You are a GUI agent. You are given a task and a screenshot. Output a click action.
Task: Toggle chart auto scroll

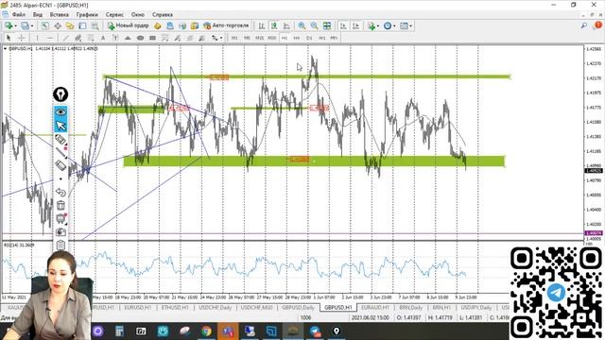point(343,25)
